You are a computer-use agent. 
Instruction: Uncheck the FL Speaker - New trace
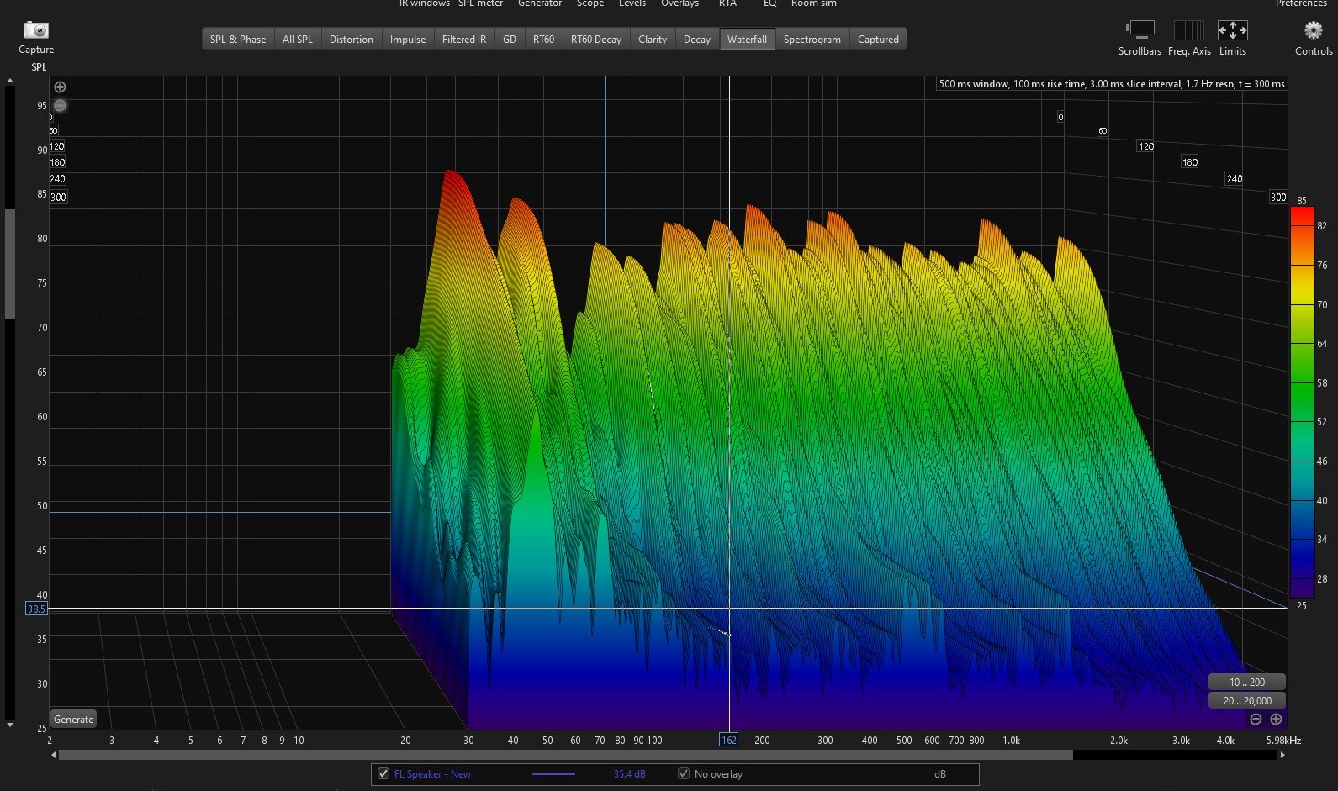click(x=383, y=773)
